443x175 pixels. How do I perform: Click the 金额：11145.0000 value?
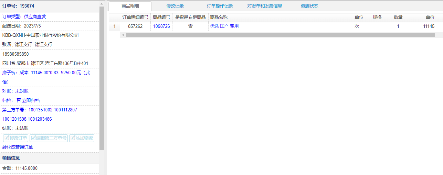20,168
